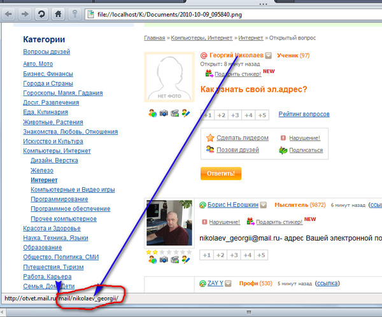Click red violation icon in question box
Viewport: 382px width, 317px height.
(283, 138)
